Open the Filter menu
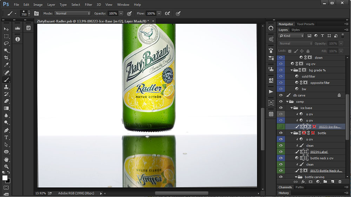 88,5
